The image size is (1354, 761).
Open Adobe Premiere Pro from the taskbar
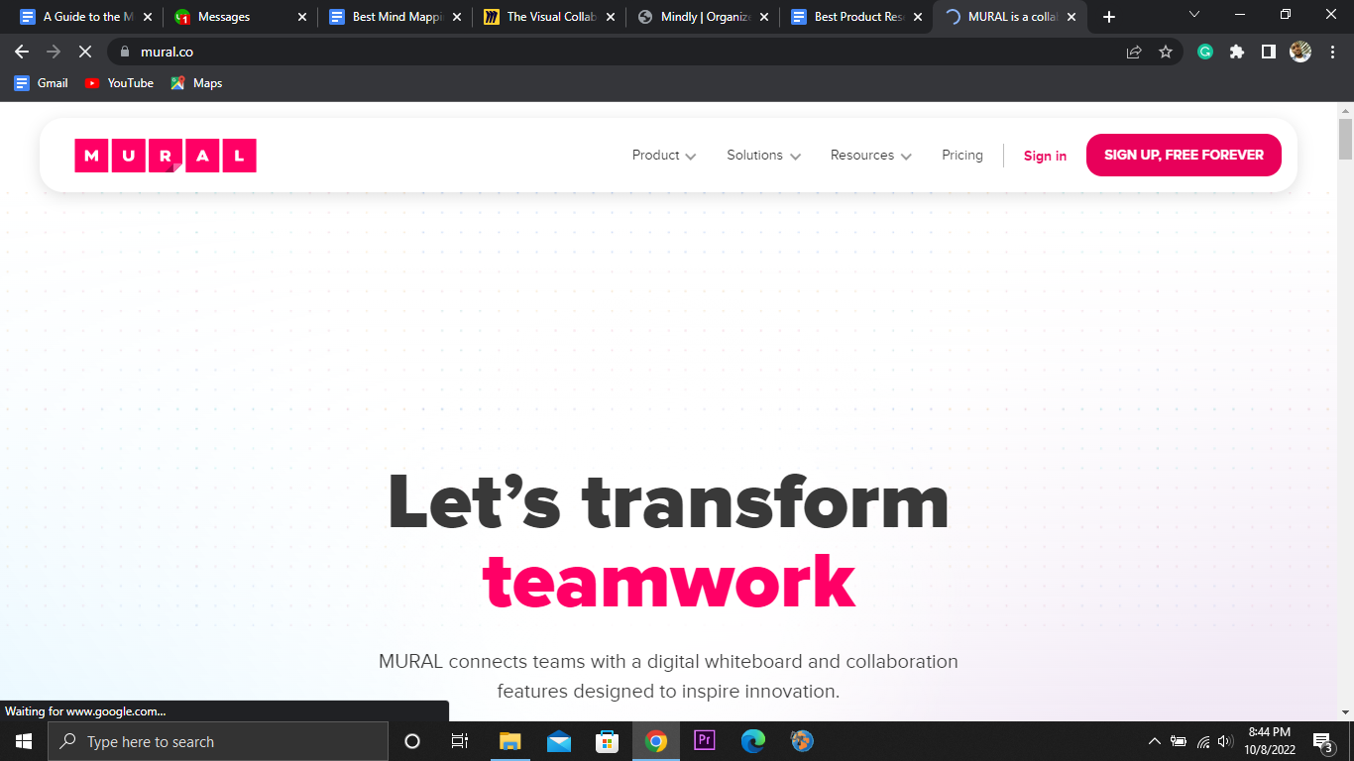pyautogui.click(x=705, y=741)
